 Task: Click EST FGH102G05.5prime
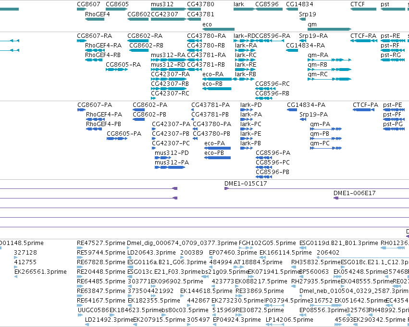click(x=267, y=243)
